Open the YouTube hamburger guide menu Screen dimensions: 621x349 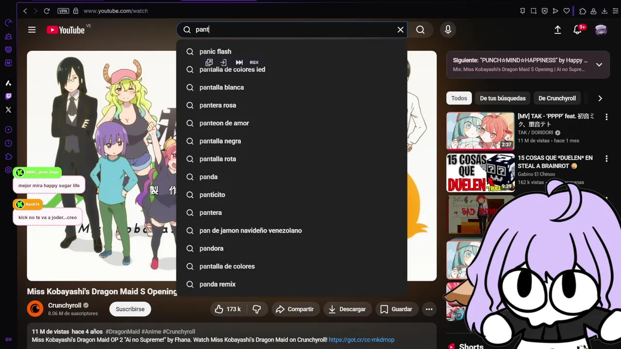pos(32,30)
